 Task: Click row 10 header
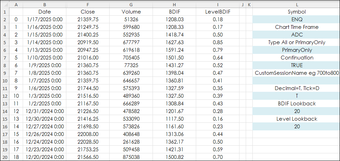[4, 81]
